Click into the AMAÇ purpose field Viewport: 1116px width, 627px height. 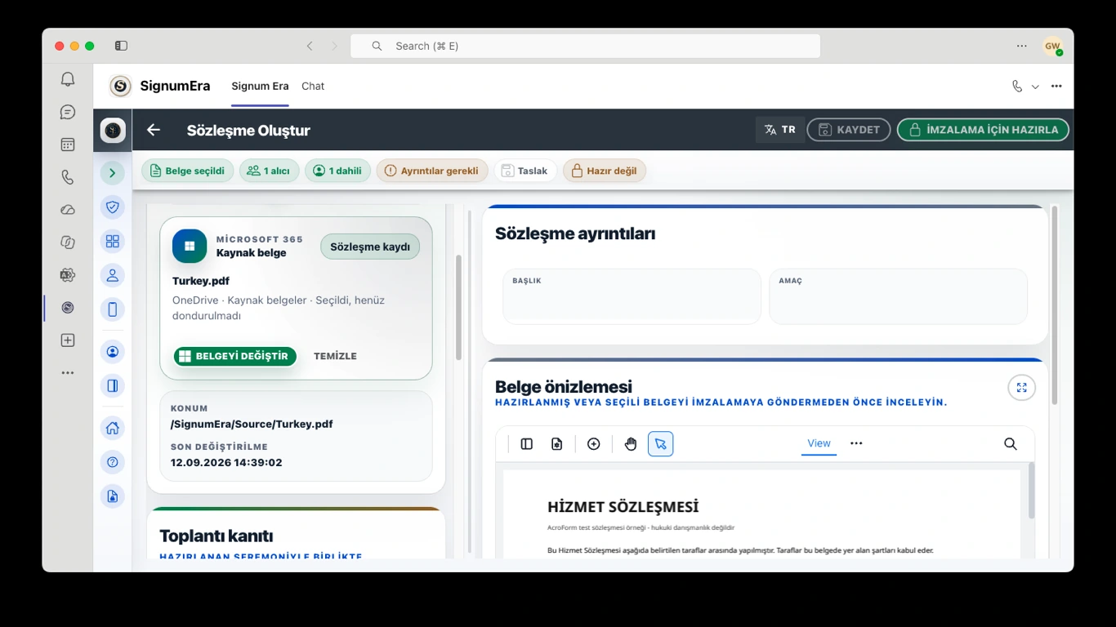pos(898,296)
